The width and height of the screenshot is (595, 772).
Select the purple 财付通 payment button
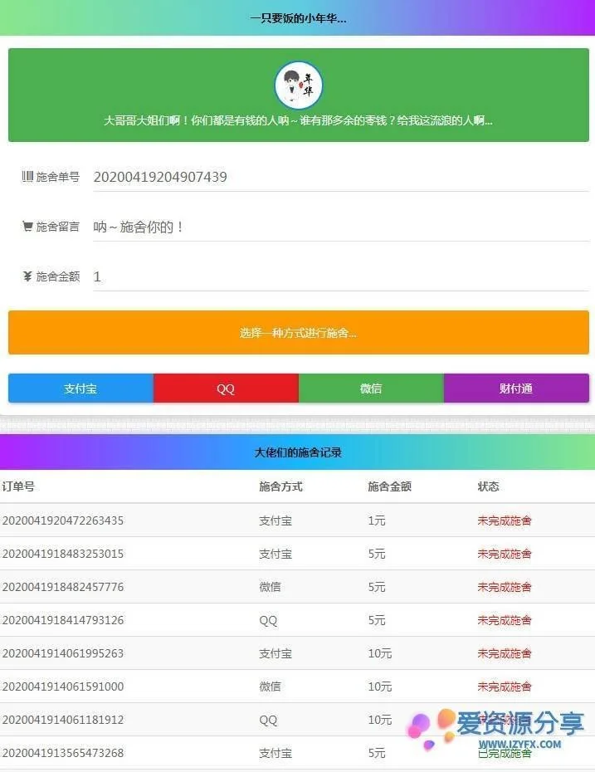516,388
